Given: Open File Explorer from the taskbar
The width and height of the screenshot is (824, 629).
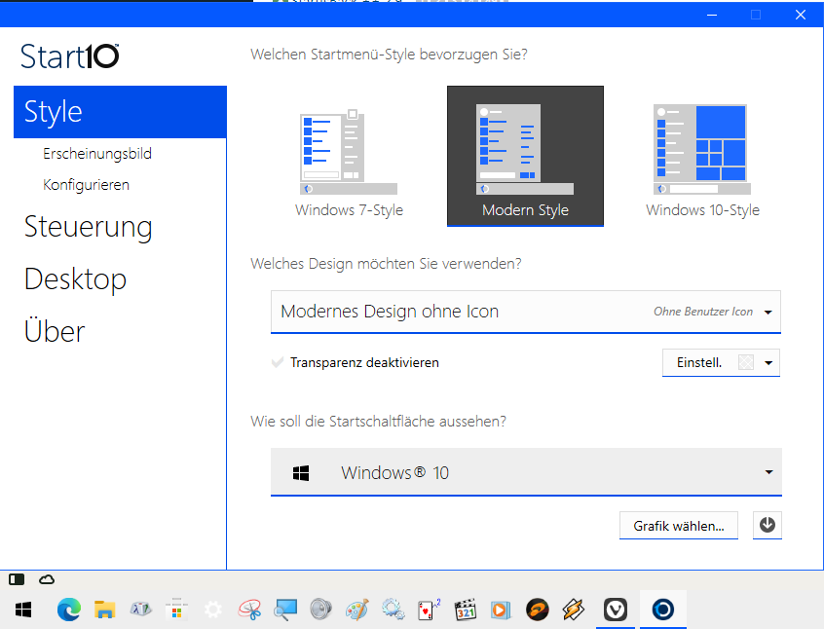Looking at the screenshot, I should [104, 610].
